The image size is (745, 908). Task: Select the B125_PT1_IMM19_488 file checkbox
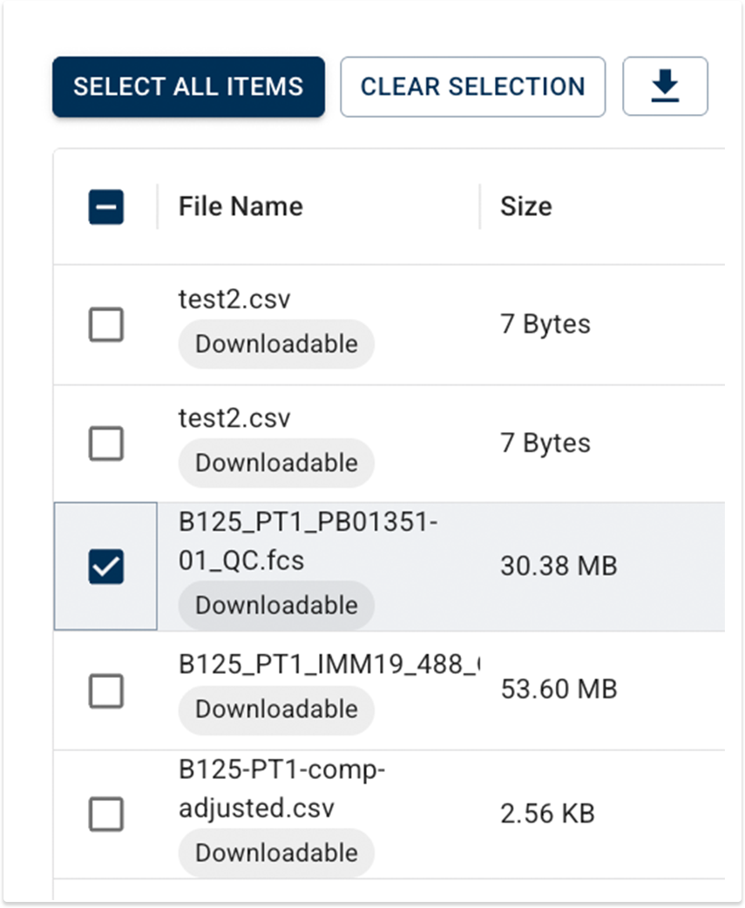106,692
